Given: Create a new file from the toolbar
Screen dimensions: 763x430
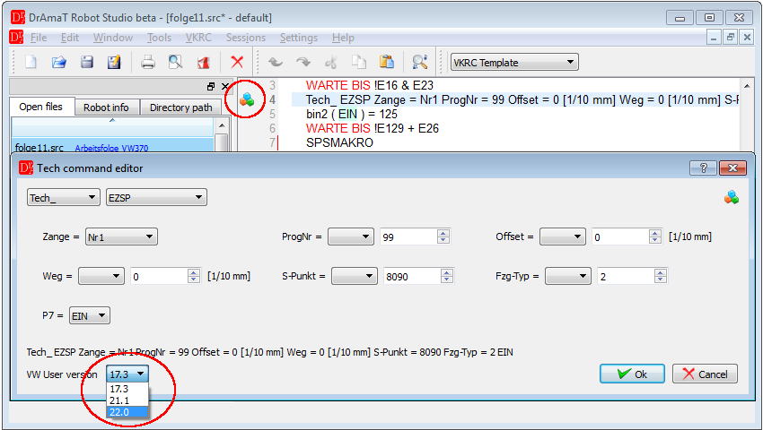Looking at the screenshot, I should click(x=31, y=62).
